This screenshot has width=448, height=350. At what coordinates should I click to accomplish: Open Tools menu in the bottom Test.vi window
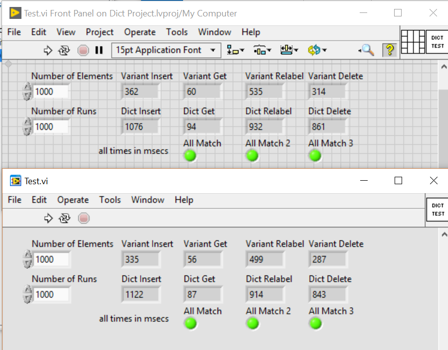click(x=110, y=200)
